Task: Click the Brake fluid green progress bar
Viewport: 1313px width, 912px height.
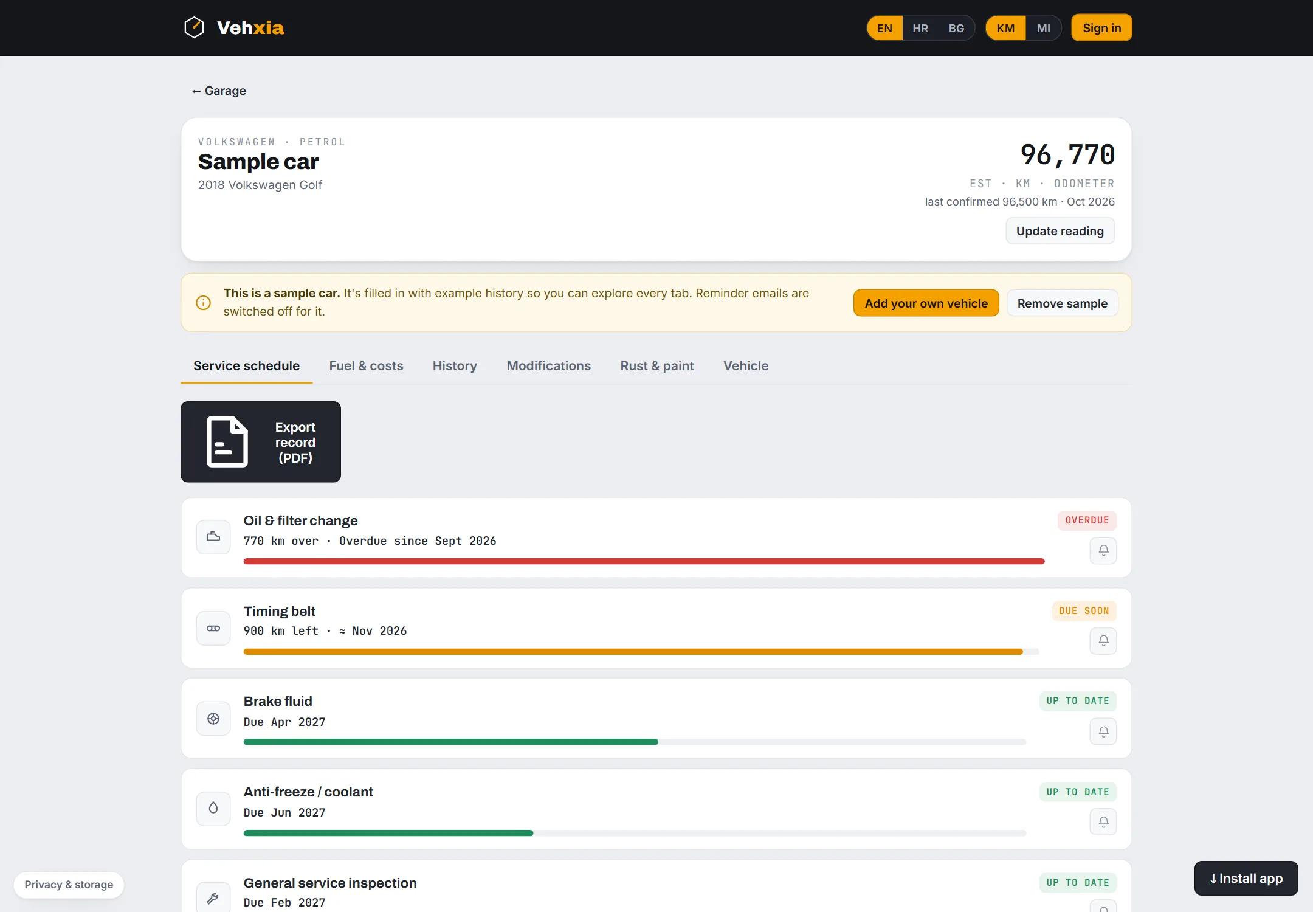Action: tap(450, 742)
